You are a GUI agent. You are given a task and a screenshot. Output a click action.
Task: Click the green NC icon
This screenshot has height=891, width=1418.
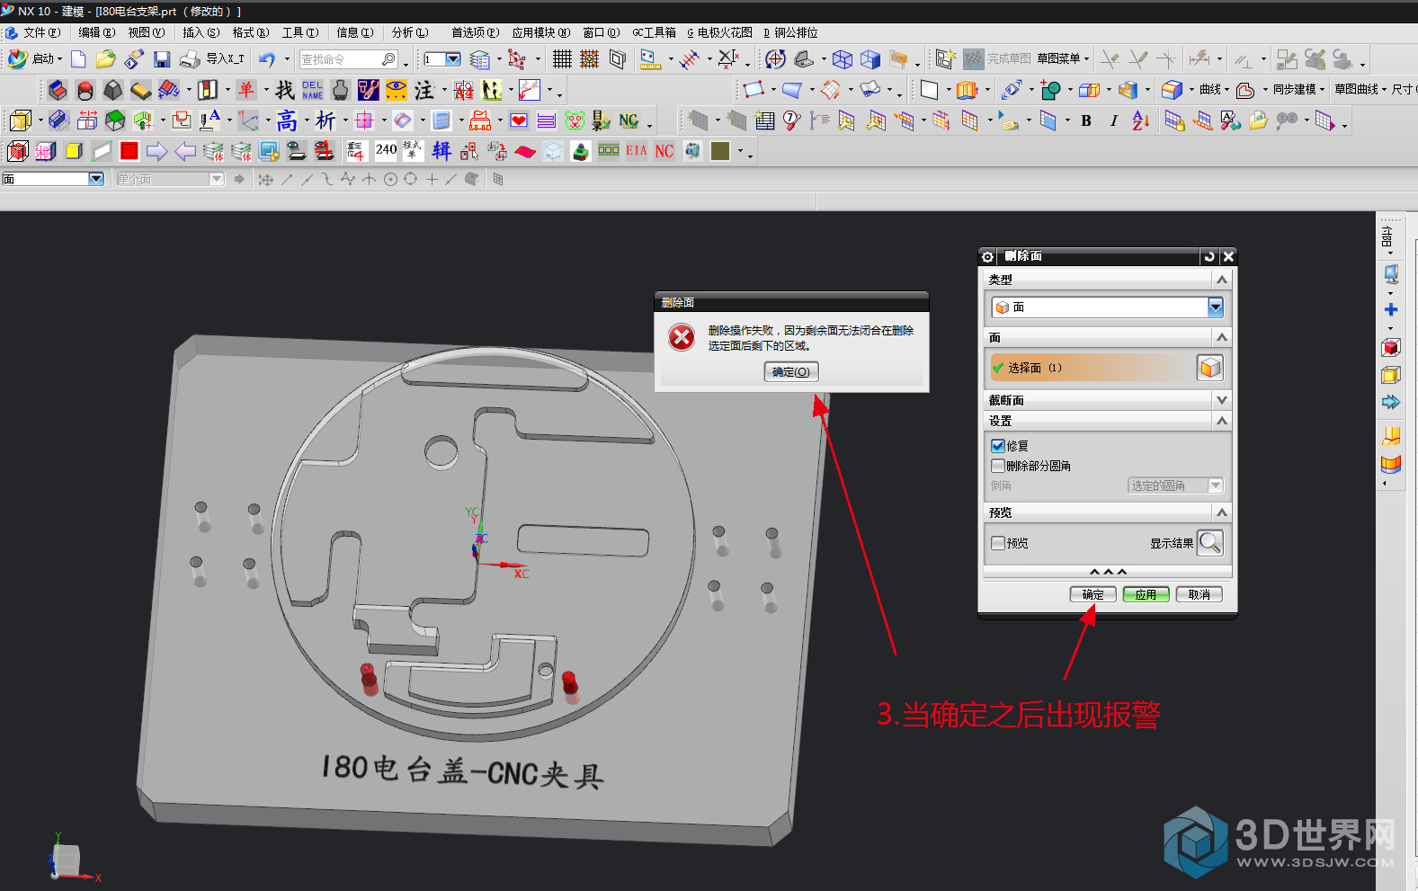[629, 120]
